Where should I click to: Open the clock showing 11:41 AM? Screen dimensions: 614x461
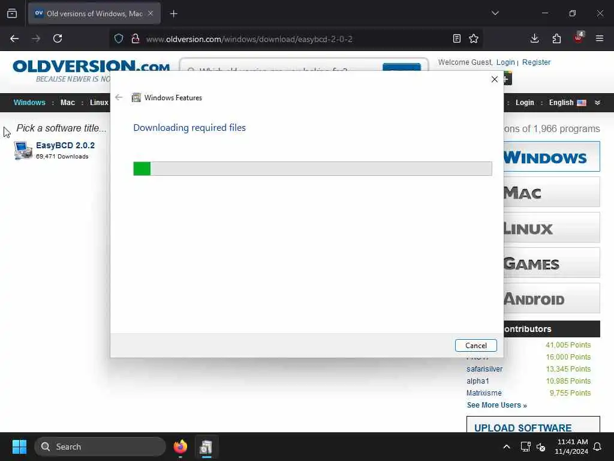point(571,447)
